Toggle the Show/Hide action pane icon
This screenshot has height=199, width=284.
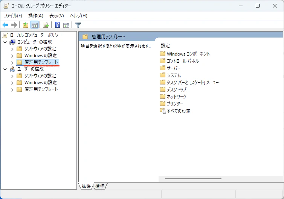click(x=66, y=25)
